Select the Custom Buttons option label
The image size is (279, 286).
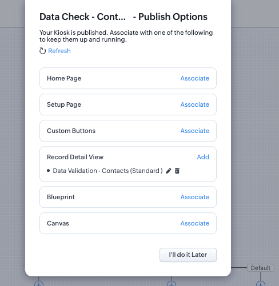71,131
